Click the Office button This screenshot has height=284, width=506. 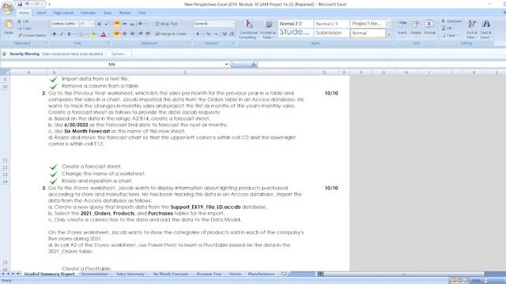(7, 7)
